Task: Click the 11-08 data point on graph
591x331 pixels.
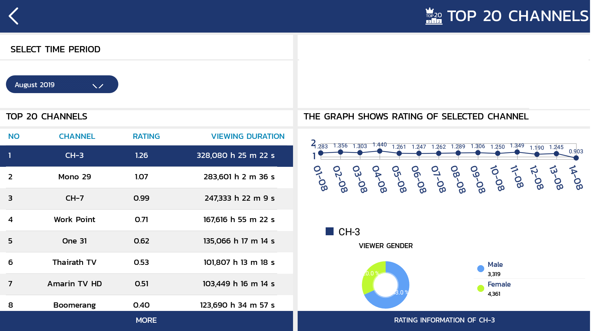Action: tap(517, 152)
